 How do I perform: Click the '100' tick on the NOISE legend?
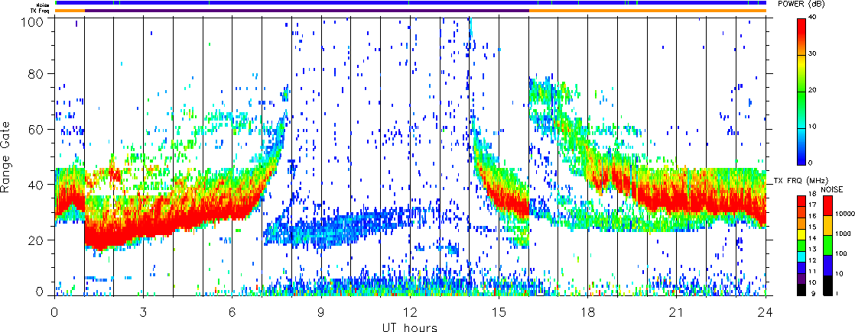[841, 253]
